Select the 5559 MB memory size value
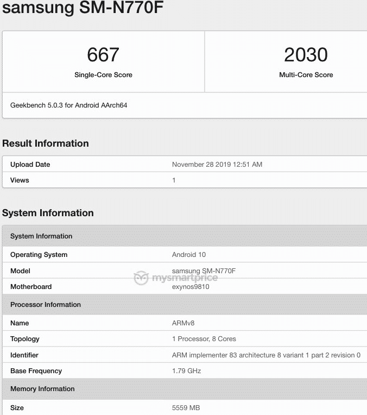 pos(186,408)
